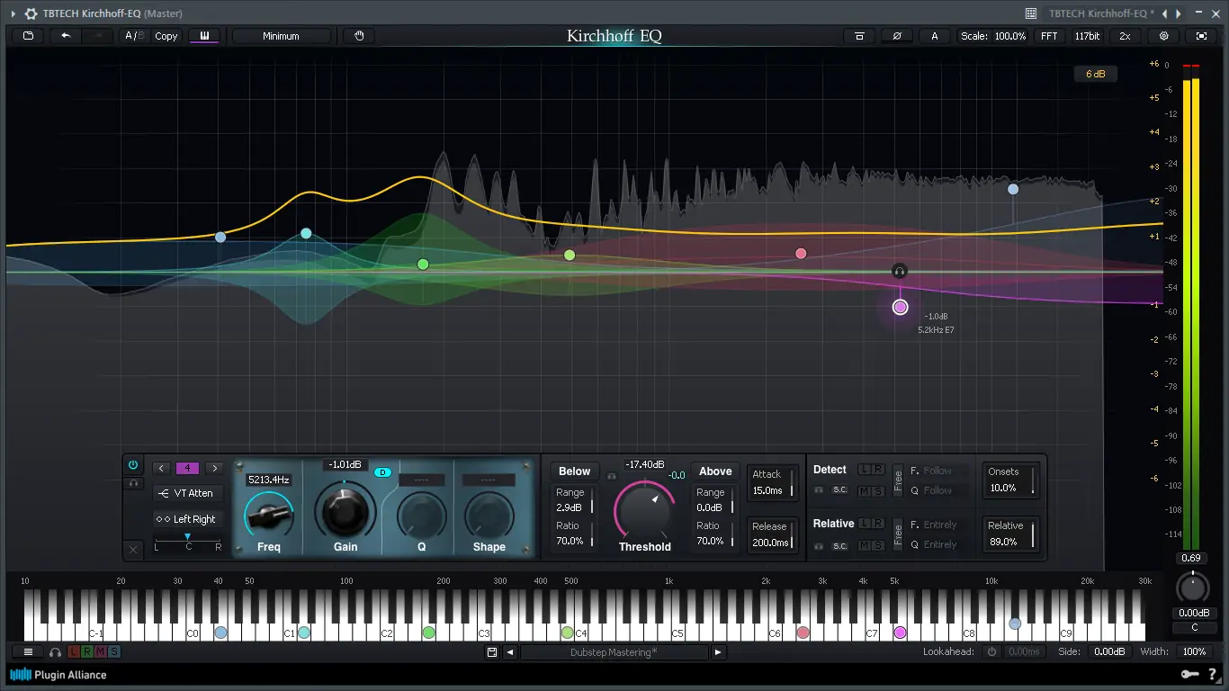Select the S channel button in the bottom bar
Image resolution: width=1229 pixels, height=691 pixels.
click(114, 651)
